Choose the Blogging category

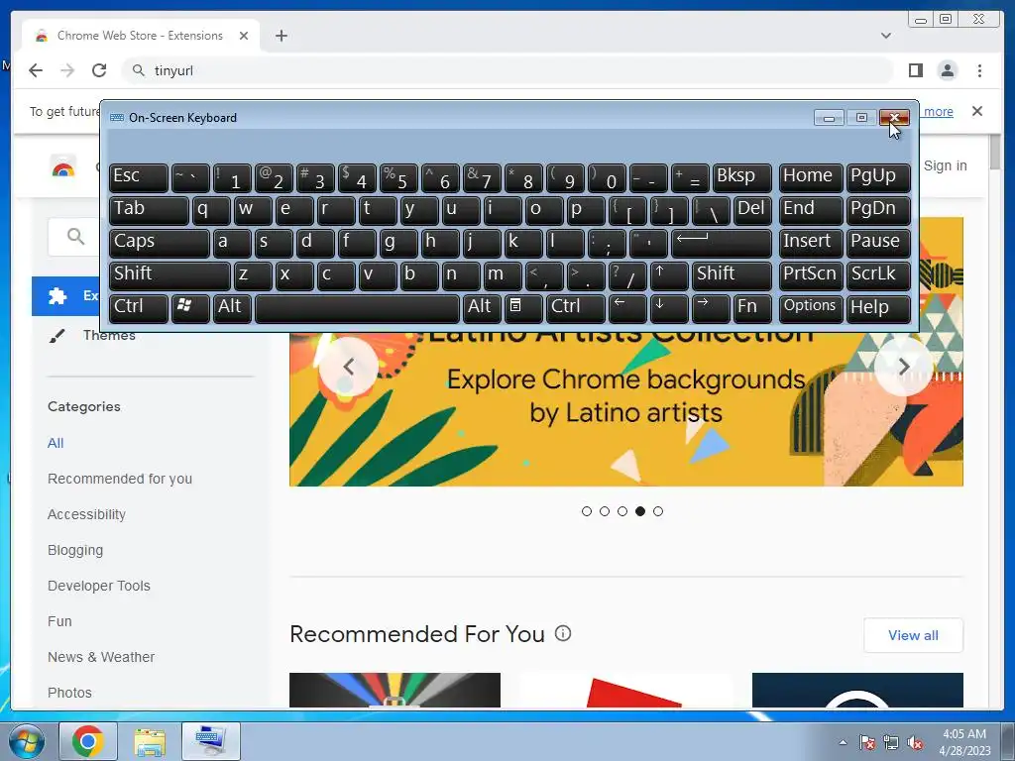[75, 550]
